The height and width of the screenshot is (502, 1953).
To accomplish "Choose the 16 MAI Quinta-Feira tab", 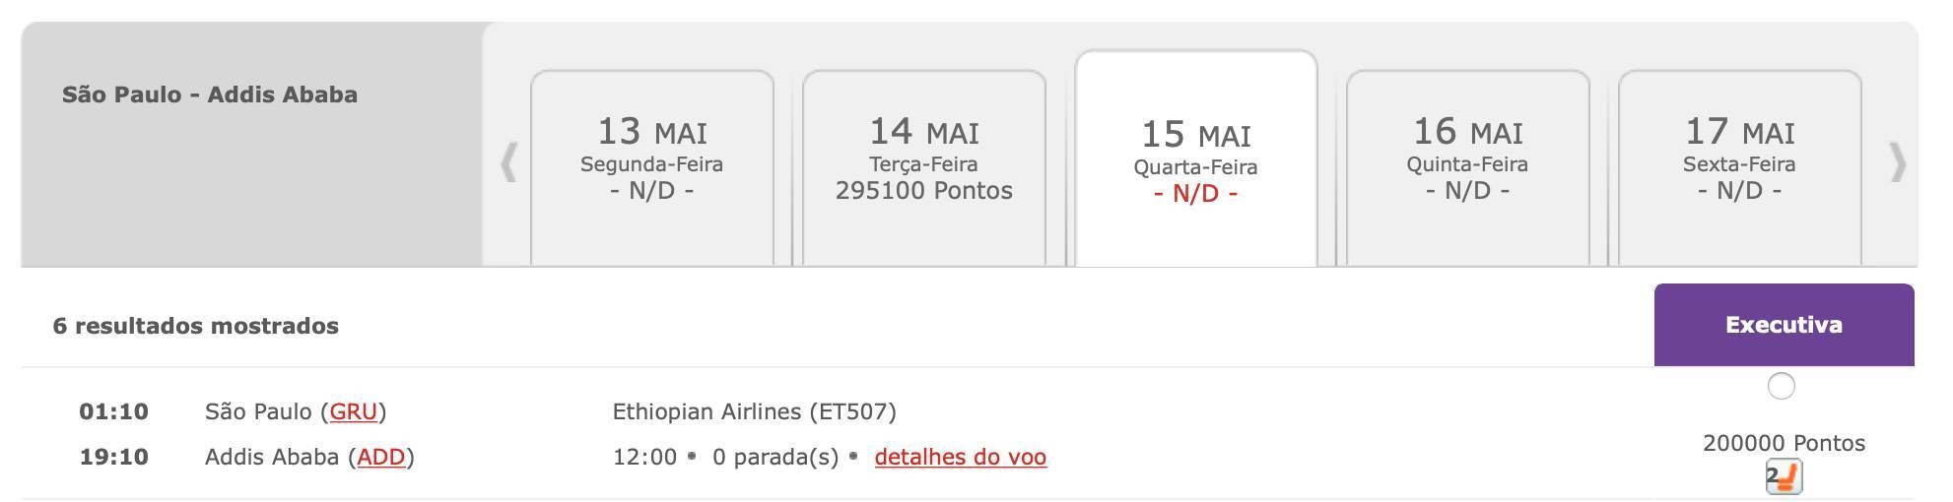I will coord(1468,167).
